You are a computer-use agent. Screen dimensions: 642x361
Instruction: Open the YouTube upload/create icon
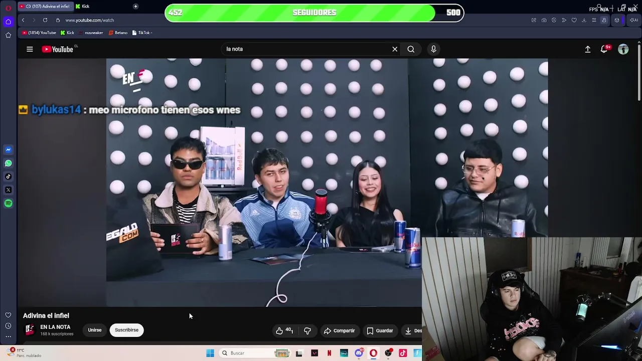click(x=588, y=49)
